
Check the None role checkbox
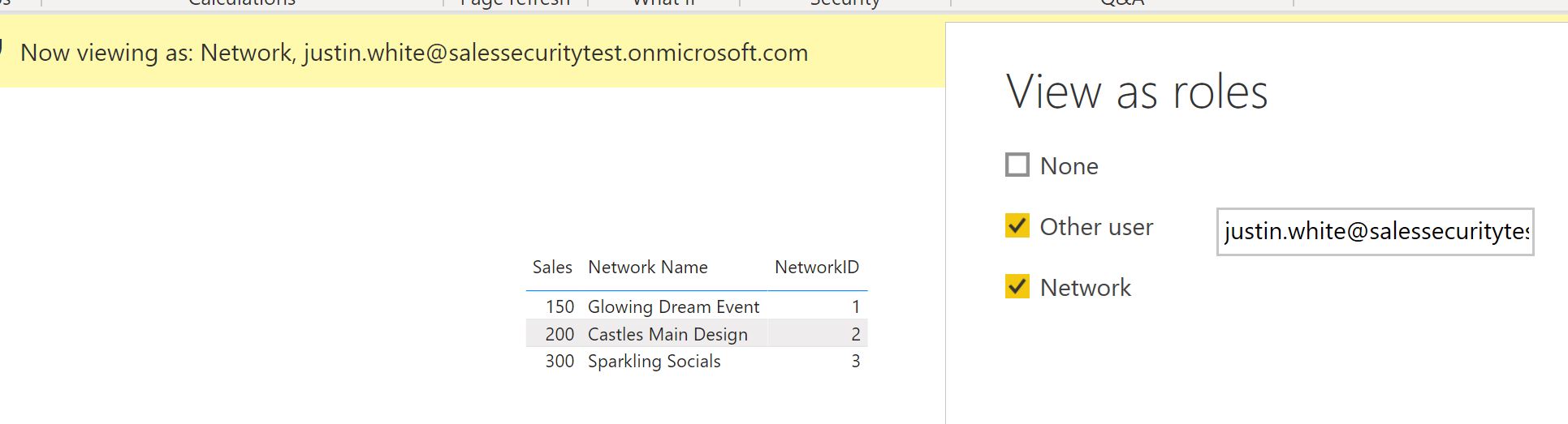tap(1017, 165)
